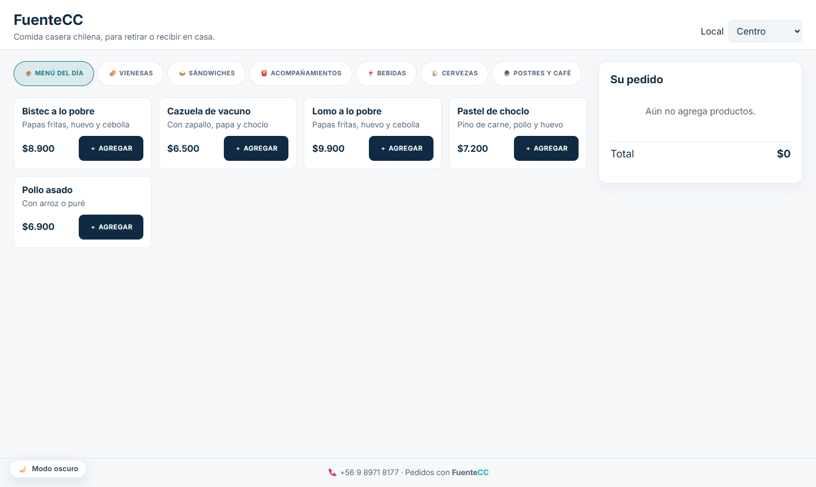Add Pollo asado to order
The image size is (816, 487).
tap(111, 227)
